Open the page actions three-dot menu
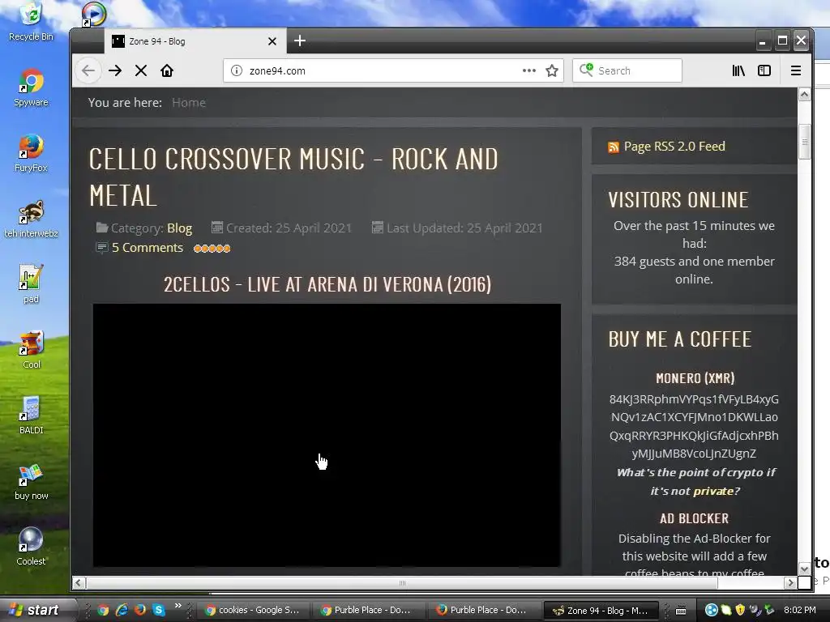Image resolution: width=830 pixels, height=622 pixels. pyautogui.click(x=528, y=71)
